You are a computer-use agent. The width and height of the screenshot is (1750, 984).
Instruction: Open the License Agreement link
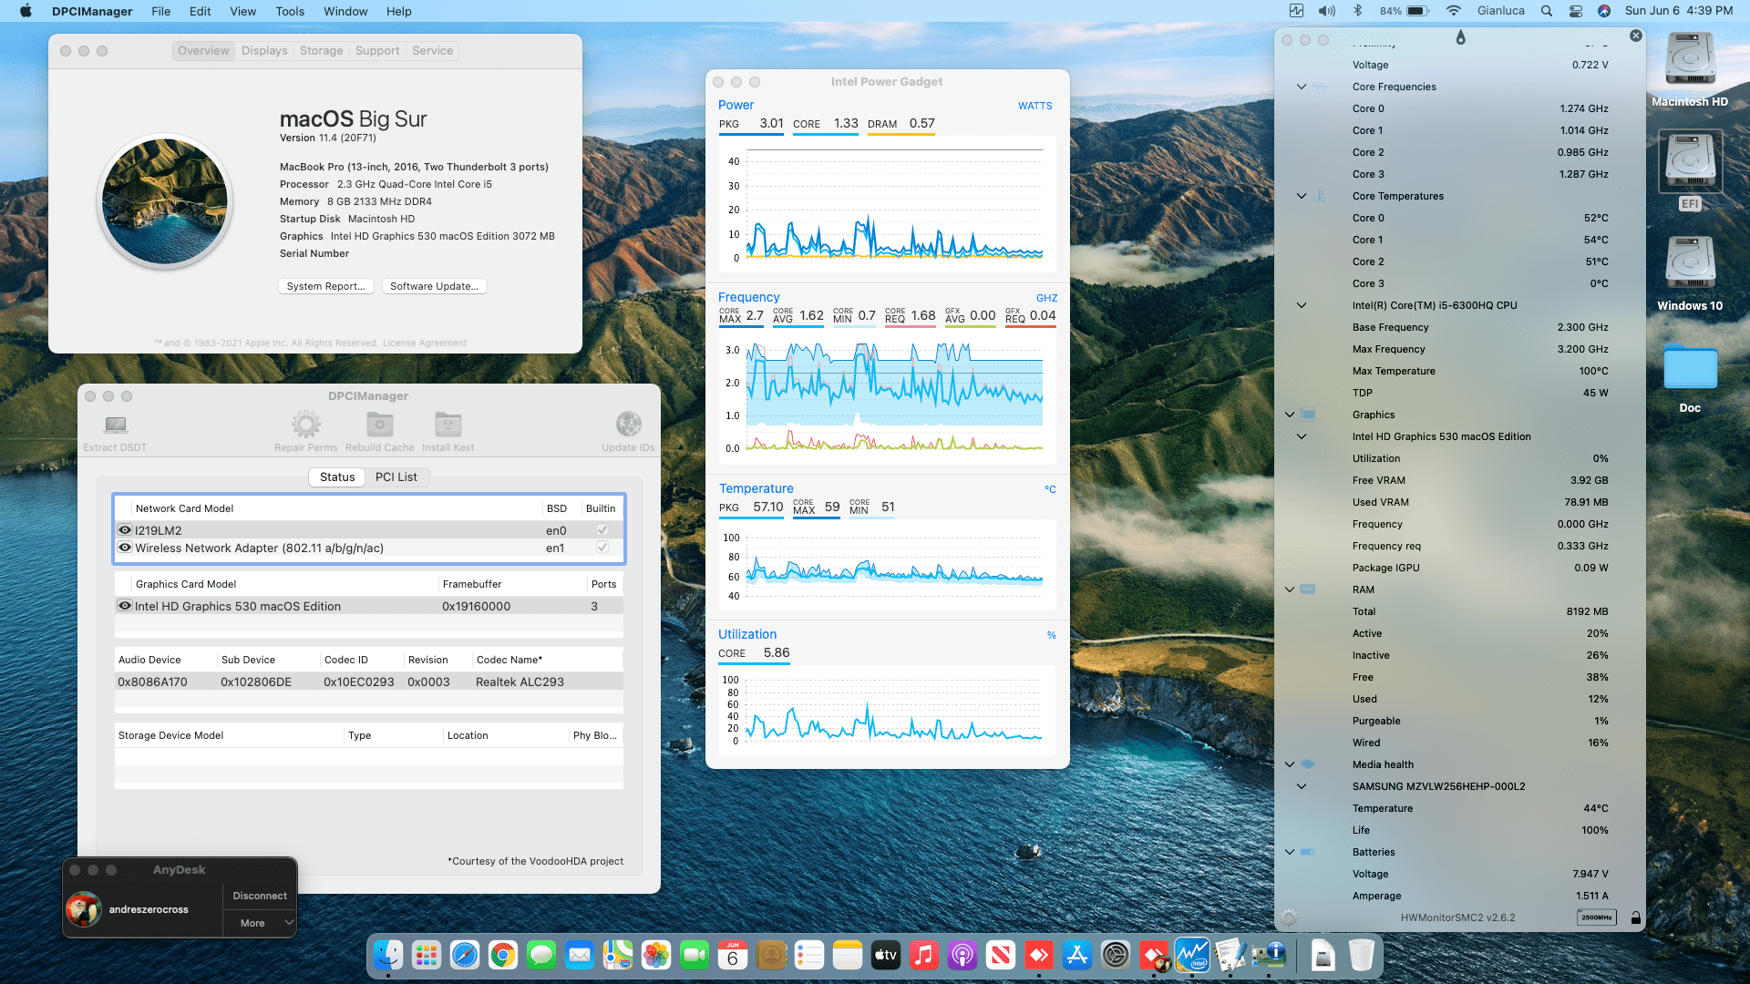click(x=425, y=343)
